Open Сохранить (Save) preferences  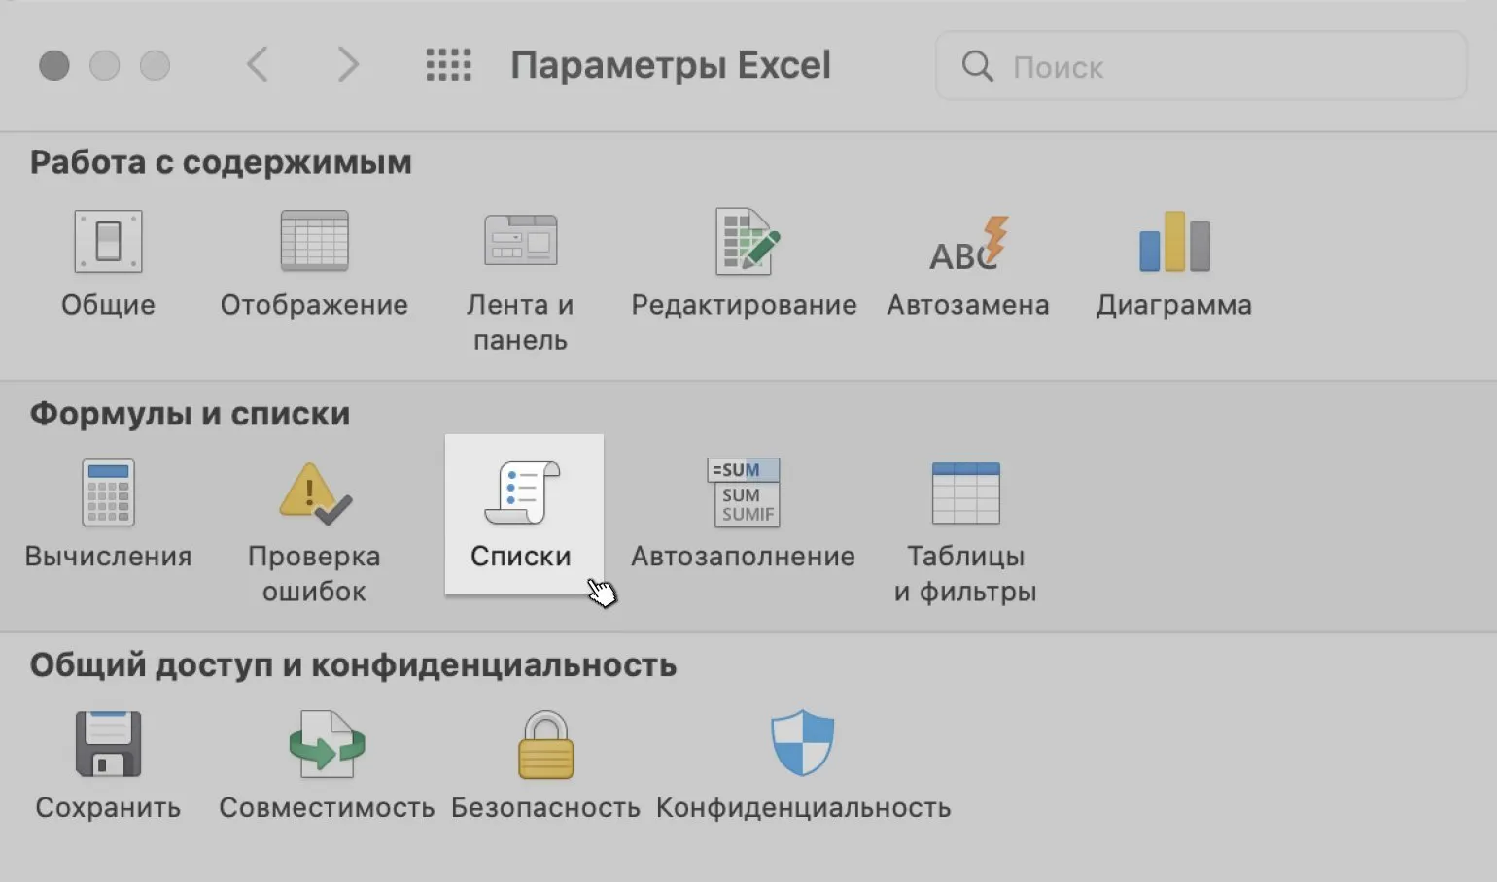click(x=108, y=745)
